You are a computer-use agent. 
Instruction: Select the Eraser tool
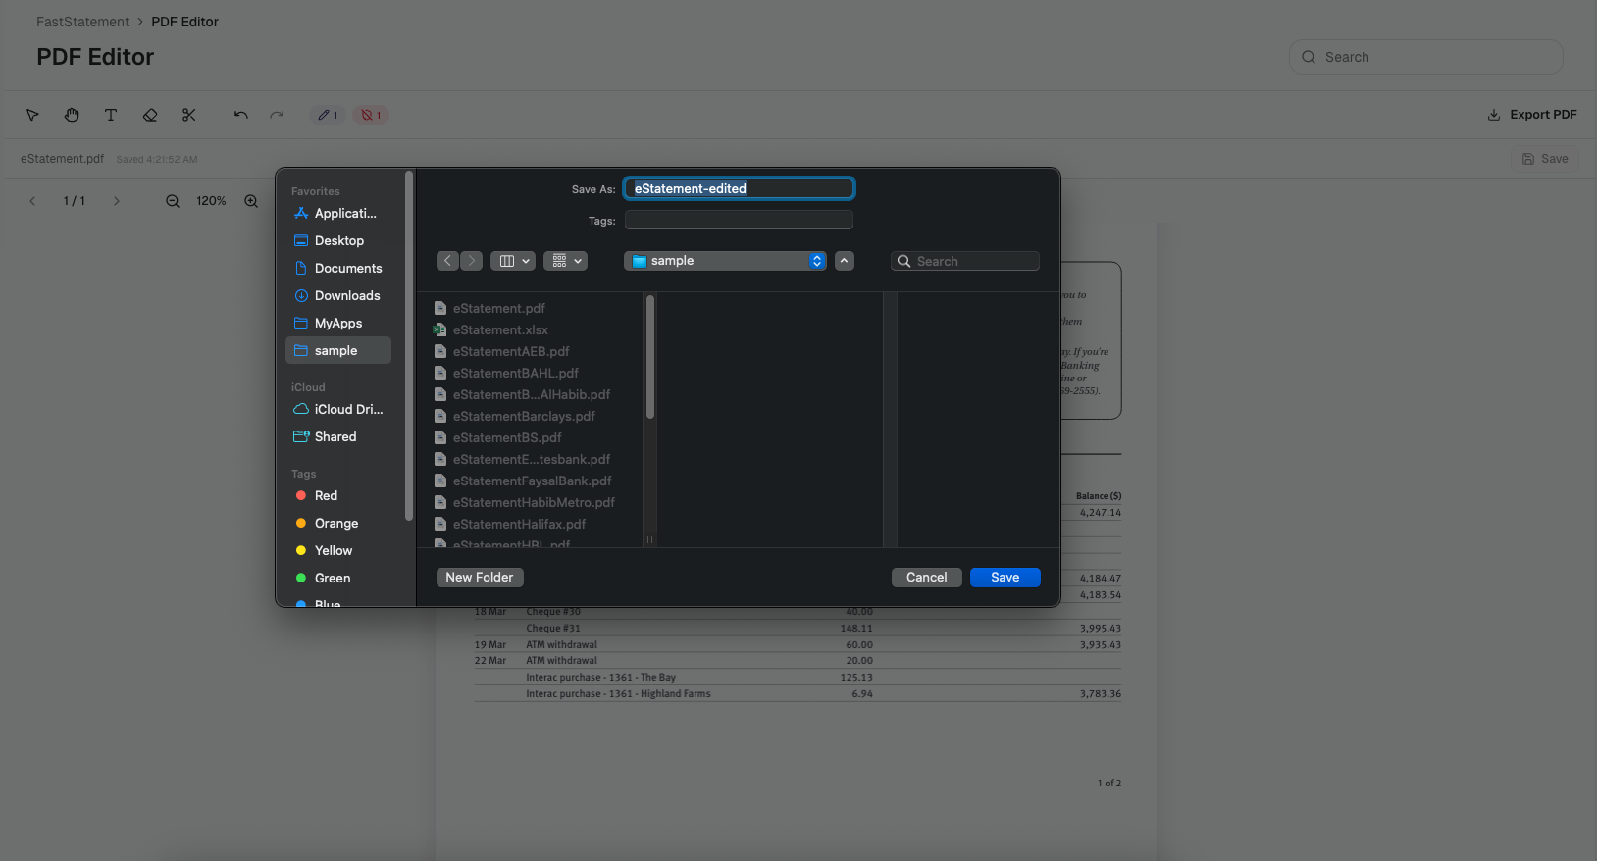(x=150, y=115)
